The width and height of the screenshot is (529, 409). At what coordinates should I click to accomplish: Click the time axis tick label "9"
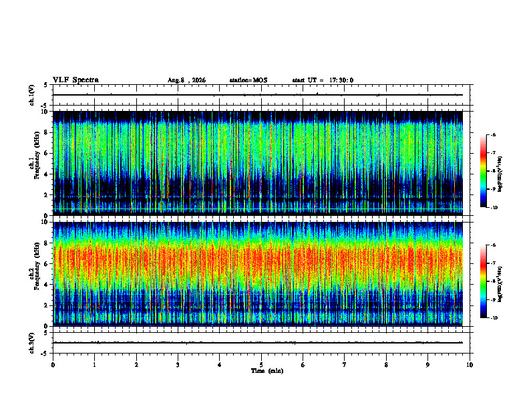[427, 365]
